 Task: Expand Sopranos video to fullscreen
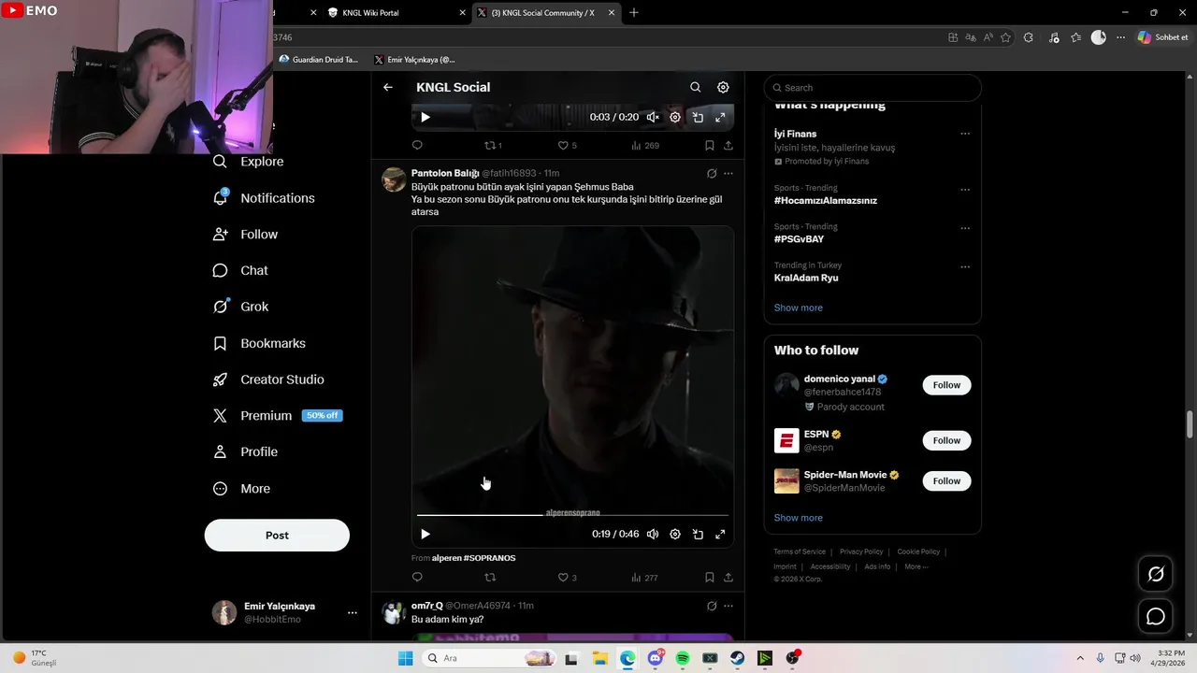(720, 534)
